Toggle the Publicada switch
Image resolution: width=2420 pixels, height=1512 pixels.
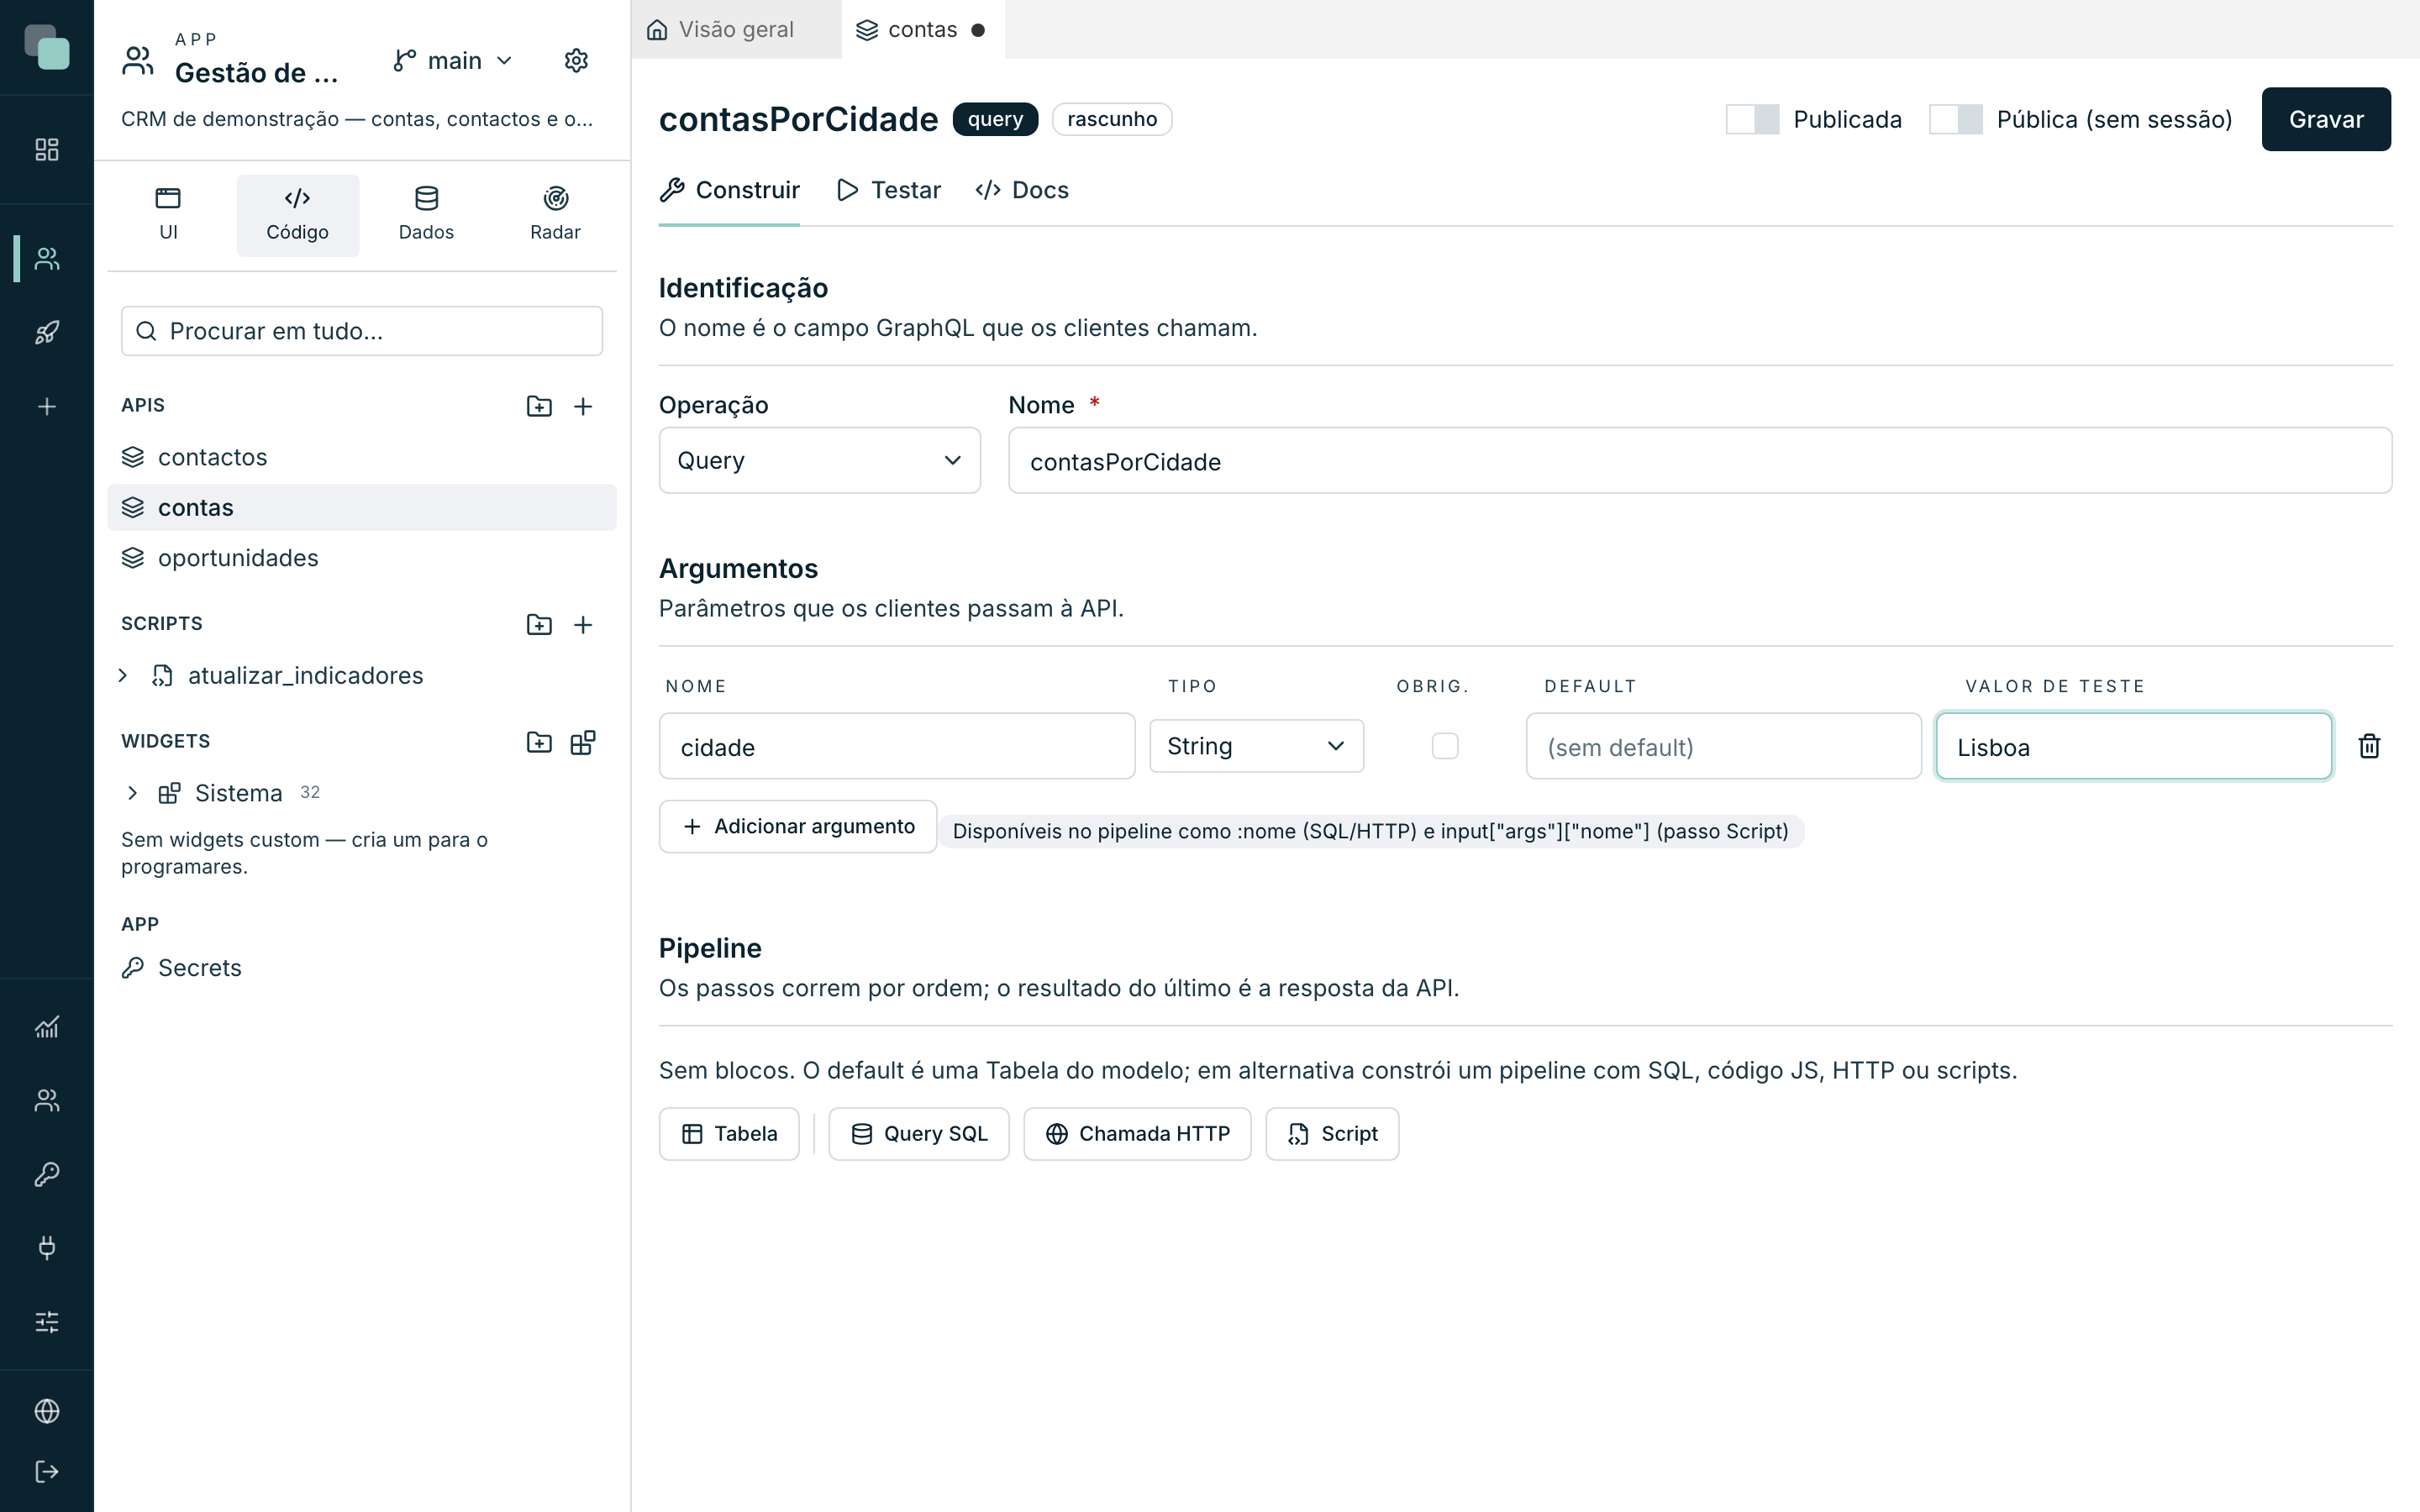[x=1752, y=119]
